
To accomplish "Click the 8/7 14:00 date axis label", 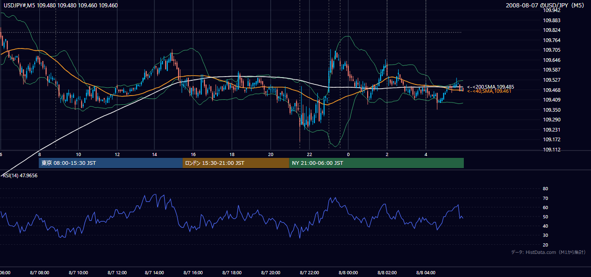I will pyautogui.click(x=155, y=273).
